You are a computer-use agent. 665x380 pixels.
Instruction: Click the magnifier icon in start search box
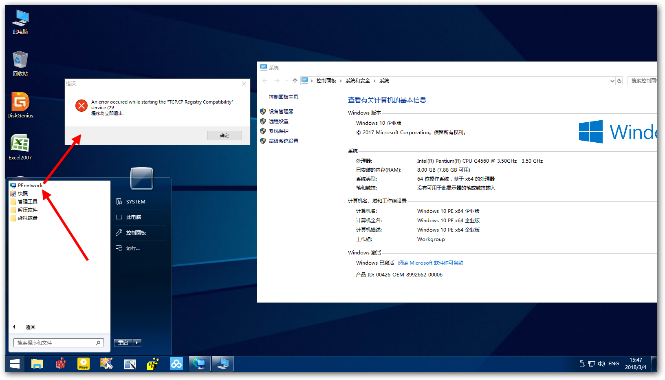[x=98, y=343]
